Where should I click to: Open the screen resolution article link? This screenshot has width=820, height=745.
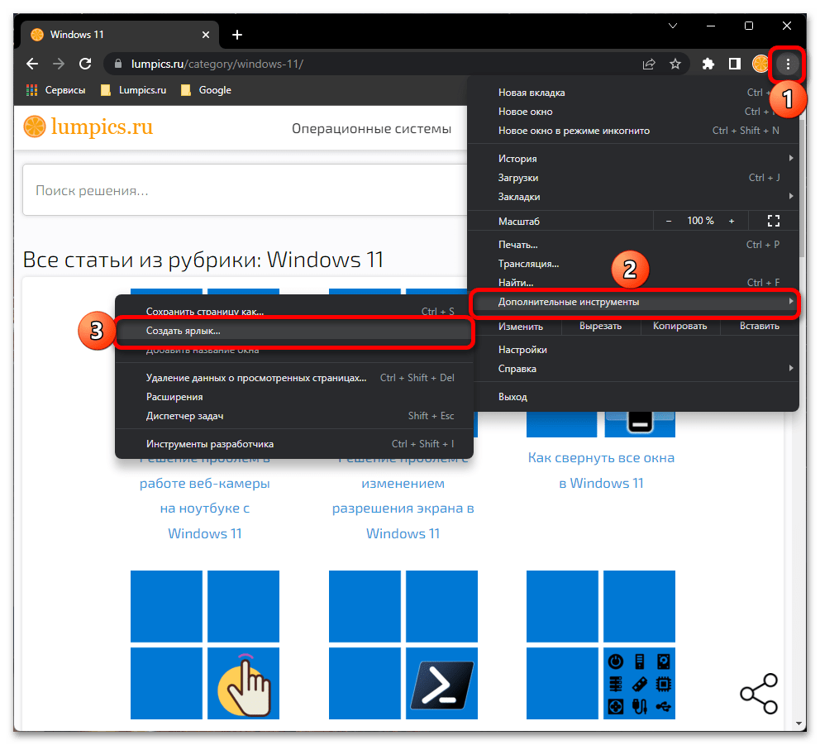point(403,495)
